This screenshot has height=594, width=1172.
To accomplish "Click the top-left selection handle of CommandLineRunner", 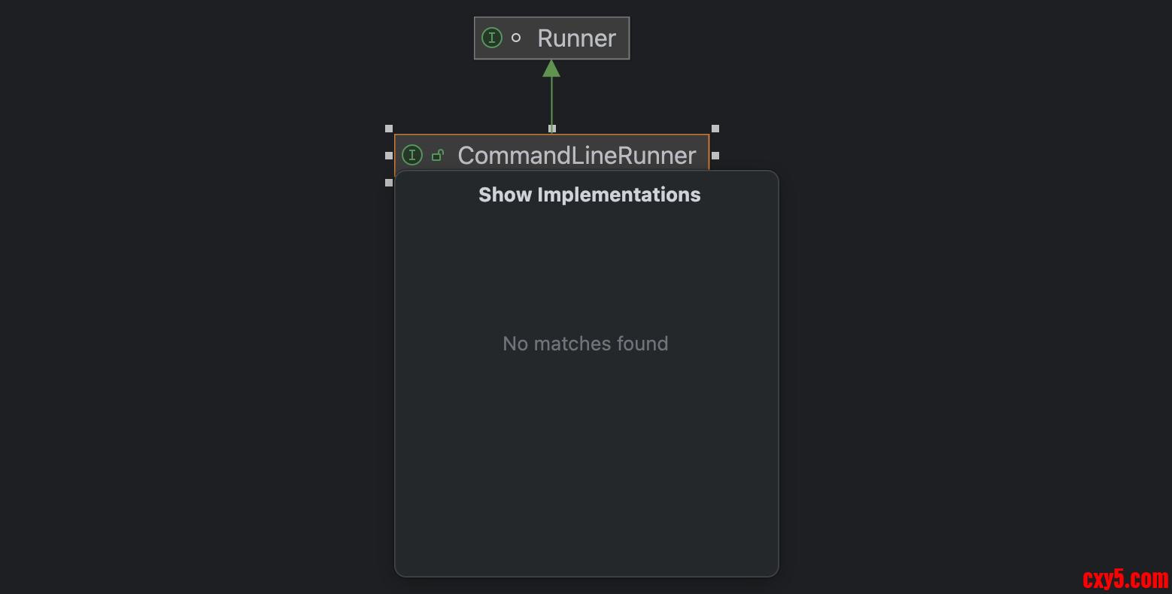I will point(389,129).
